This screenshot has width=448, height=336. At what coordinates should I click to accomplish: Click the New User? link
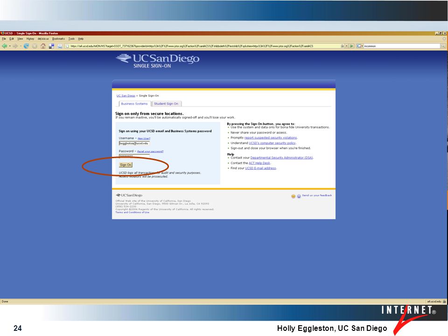coord(144,138)
